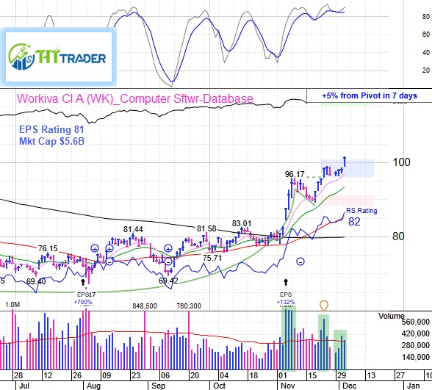
Task: Click the date tick 15 in November
Action: (x=312, y=375)
